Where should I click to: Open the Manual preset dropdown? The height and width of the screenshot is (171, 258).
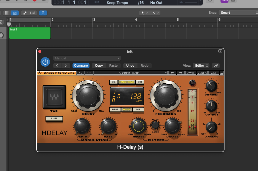(x=87, y=58)
